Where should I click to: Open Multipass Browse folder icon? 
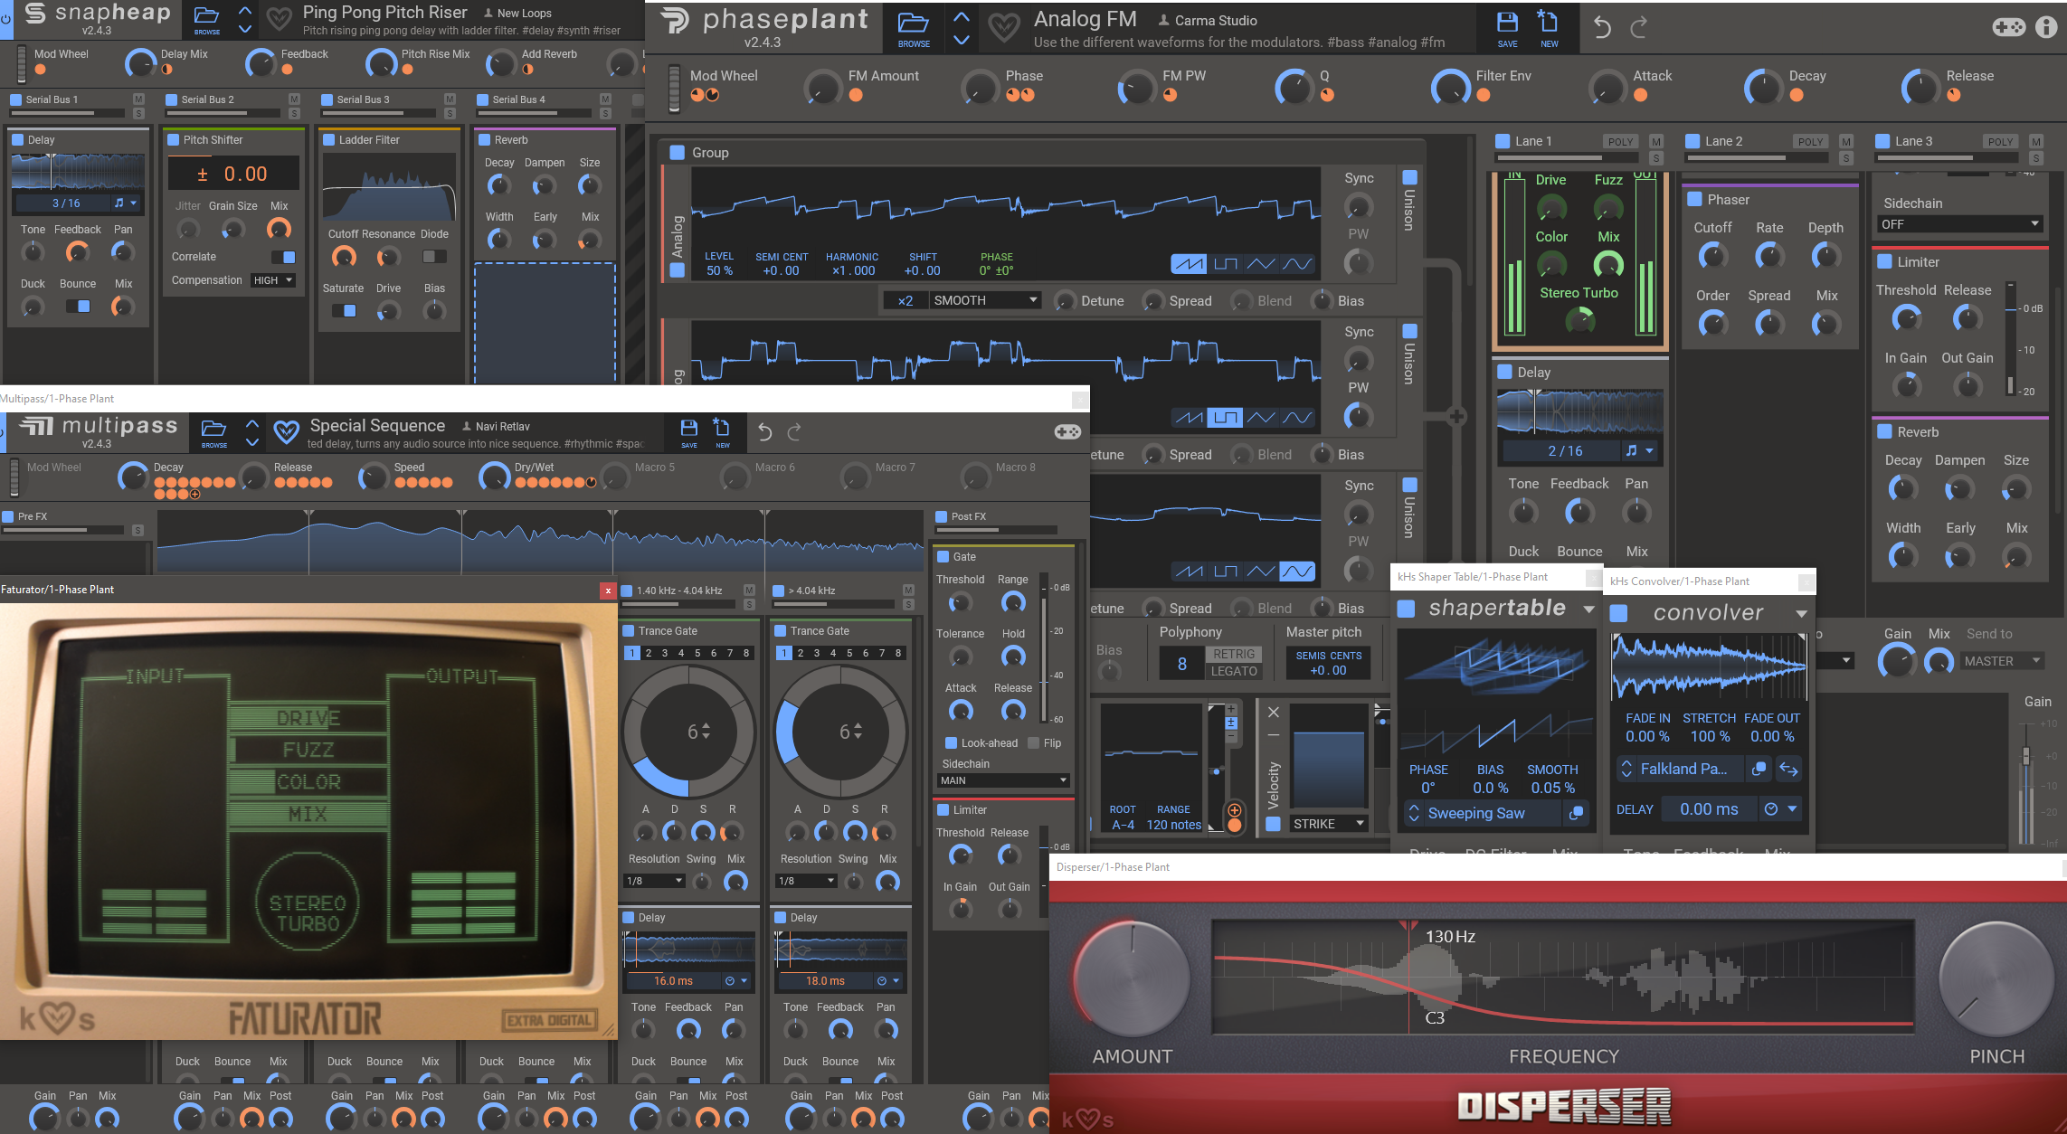tap(213, 430)
